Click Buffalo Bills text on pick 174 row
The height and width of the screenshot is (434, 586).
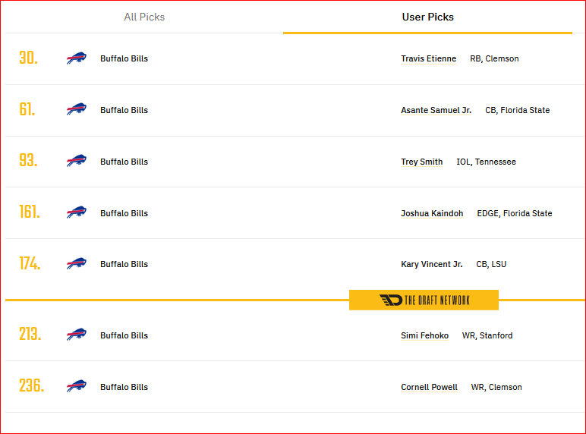pos(124,264)
